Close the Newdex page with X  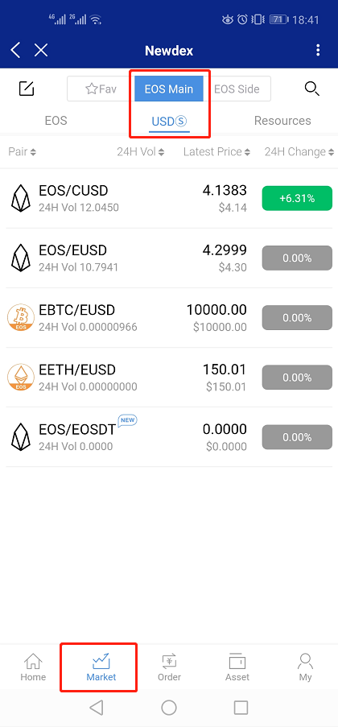pyautogui.click(x=41, y=50)
